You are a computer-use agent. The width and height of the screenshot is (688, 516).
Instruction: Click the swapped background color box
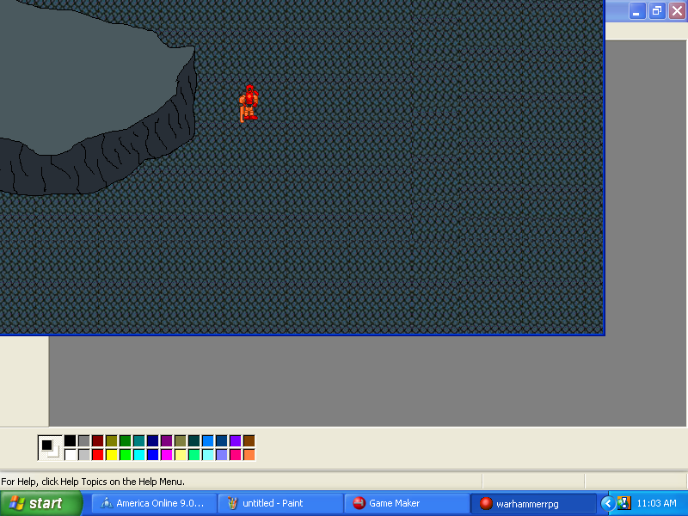[x=54, y=453]
